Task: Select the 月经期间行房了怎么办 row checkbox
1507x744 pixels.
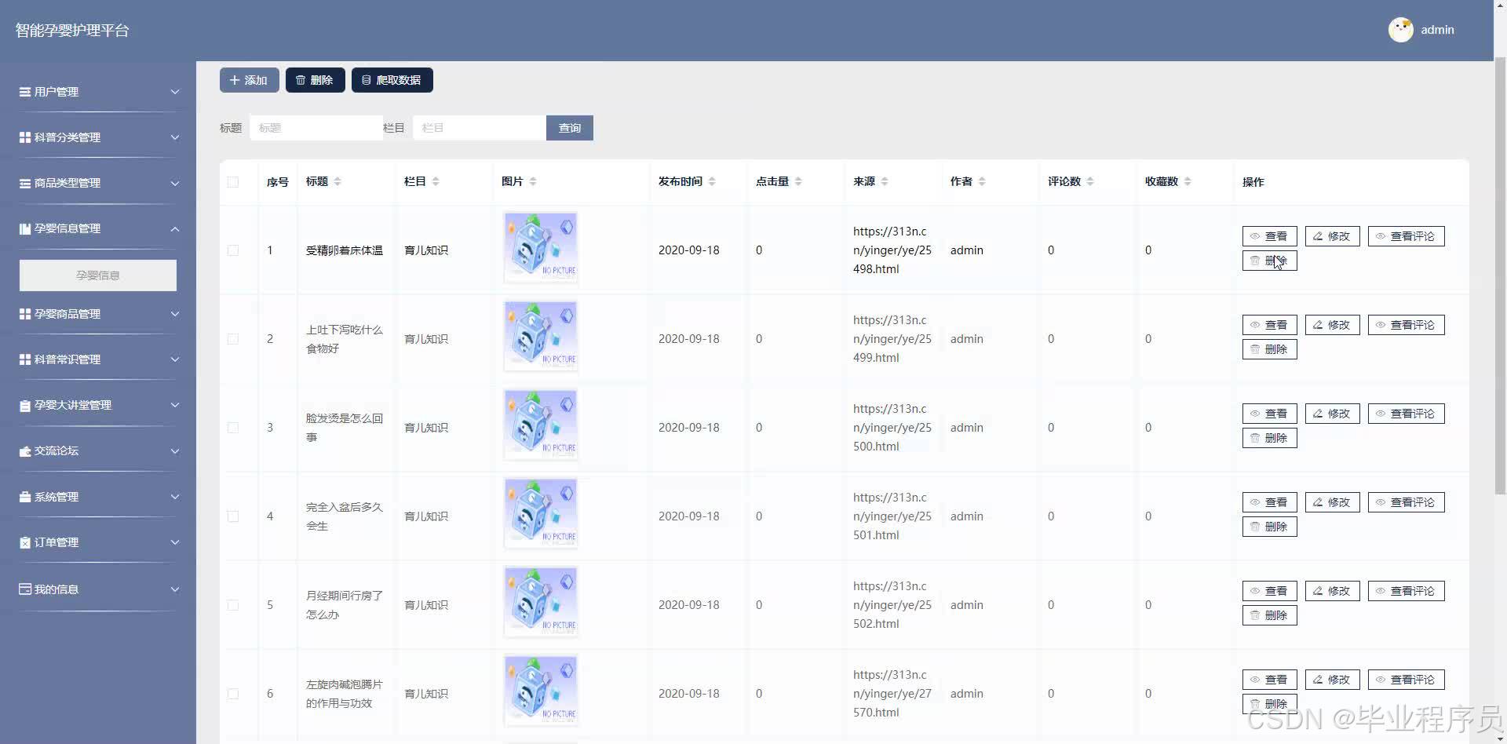Action: coord(233,605)
